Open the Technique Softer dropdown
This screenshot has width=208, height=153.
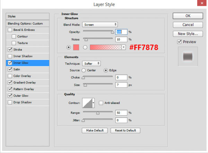pyautogui.click(x=92, y=64)
